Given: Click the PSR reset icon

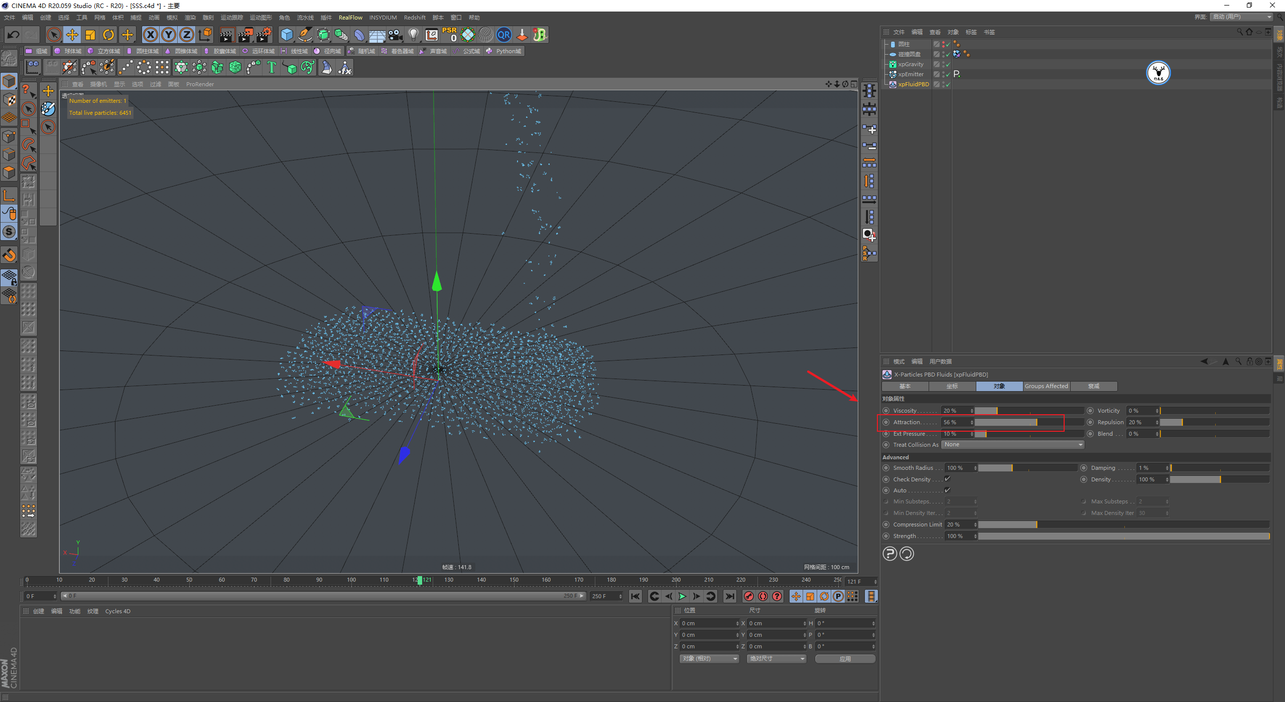Looking at the screenshot, I should (x=449, y=35).
